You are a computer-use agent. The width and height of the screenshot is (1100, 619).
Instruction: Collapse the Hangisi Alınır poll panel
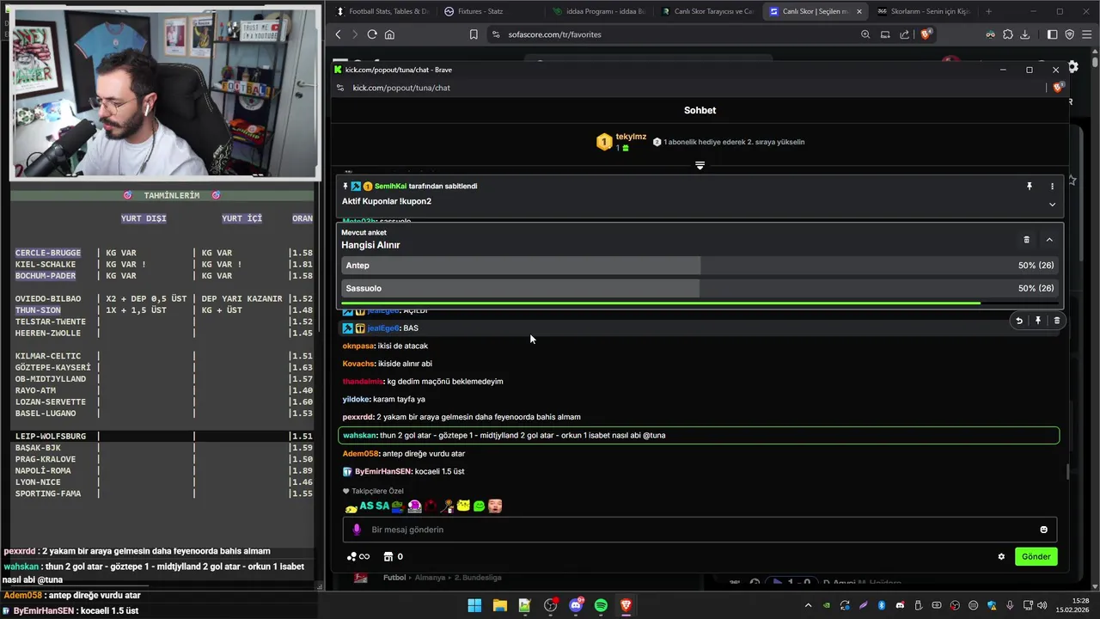[x=1049, y=240]
